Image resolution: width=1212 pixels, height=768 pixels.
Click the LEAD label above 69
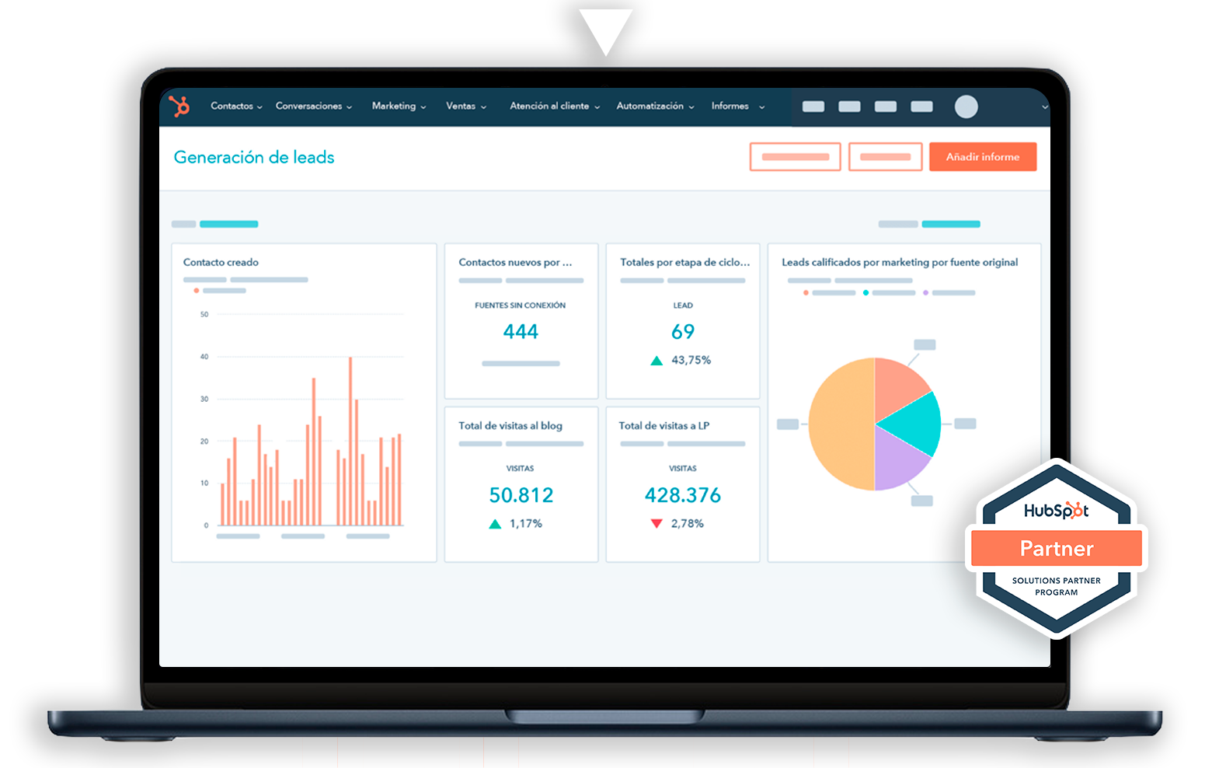pyautogui.click(x=683, y=305)
